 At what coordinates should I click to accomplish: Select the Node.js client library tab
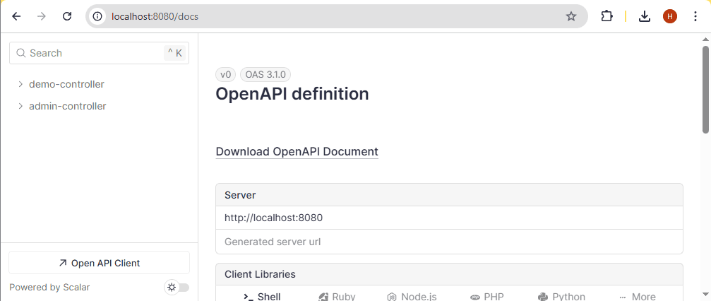pyautogui.click(x=412, y=297)
